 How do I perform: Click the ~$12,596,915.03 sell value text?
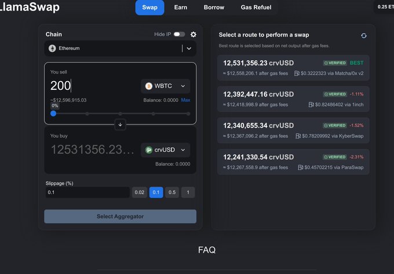pos(68,100)
